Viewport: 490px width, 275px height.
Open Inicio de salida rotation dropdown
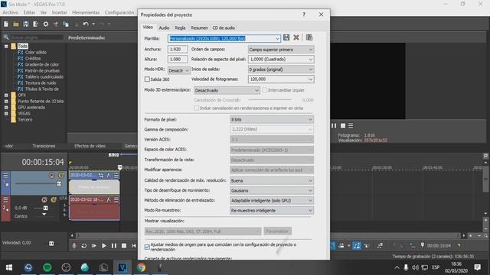click(x=281, y=70)
